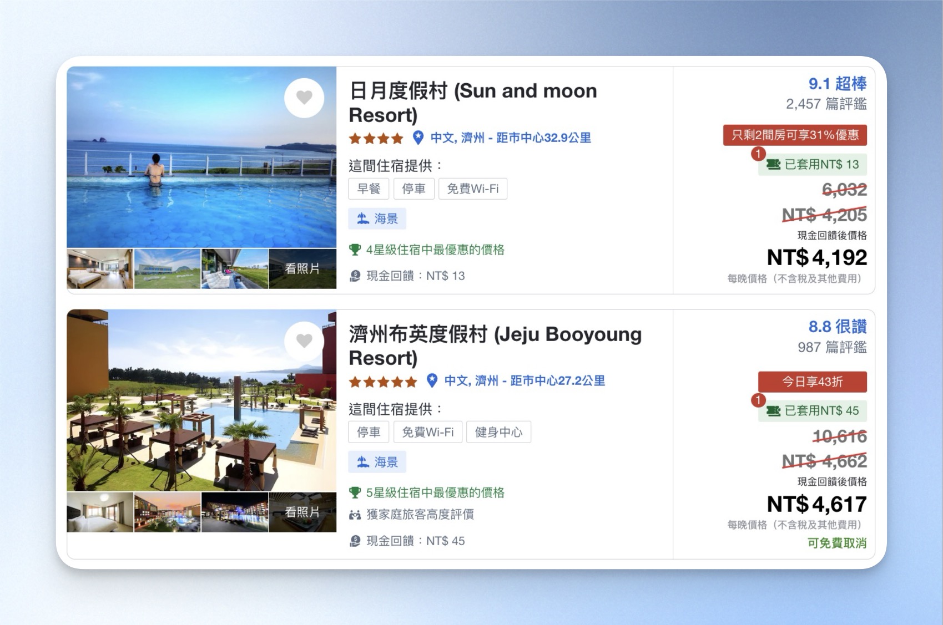View Sun and moon Resort building exterior thumbnail
The width and height of the screenshot is (943, 625).
point(167,269)
